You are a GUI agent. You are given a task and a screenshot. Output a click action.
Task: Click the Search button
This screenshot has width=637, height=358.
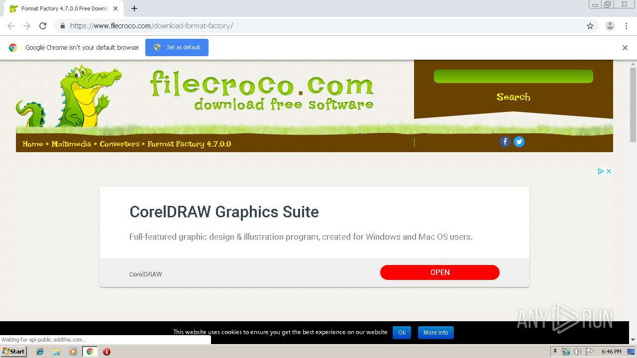[x=513, y=97]
